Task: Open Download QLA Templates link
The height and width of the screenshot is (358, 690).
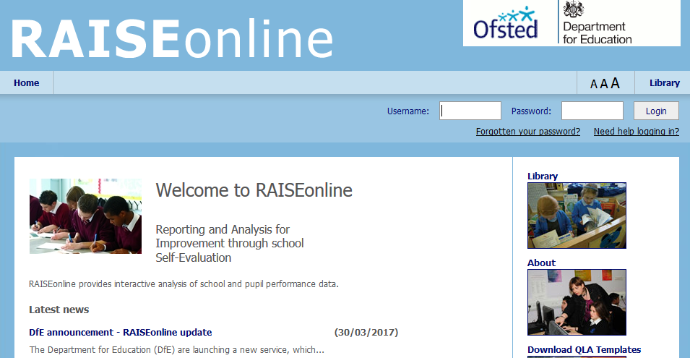Action: (584, 349)
